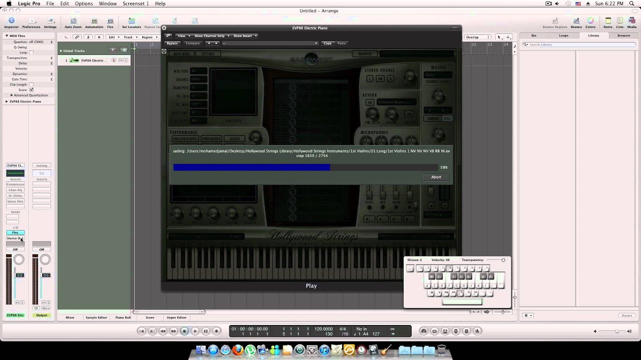Viewport: 641px width, 360px height.
Task: Open the arrange Region menu dropdown
Action: point(149,37)
